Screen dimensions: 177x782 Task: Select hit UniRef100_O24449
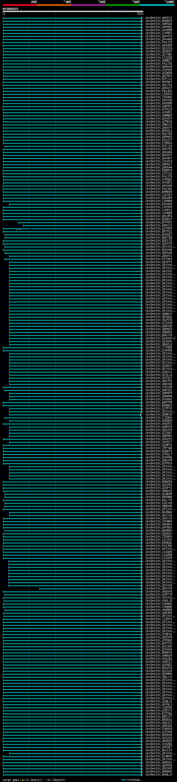coord(158,70)
